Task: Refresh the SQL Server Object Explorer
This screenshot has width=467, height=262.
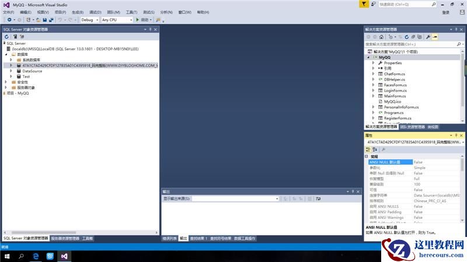Action: point(6,37)
